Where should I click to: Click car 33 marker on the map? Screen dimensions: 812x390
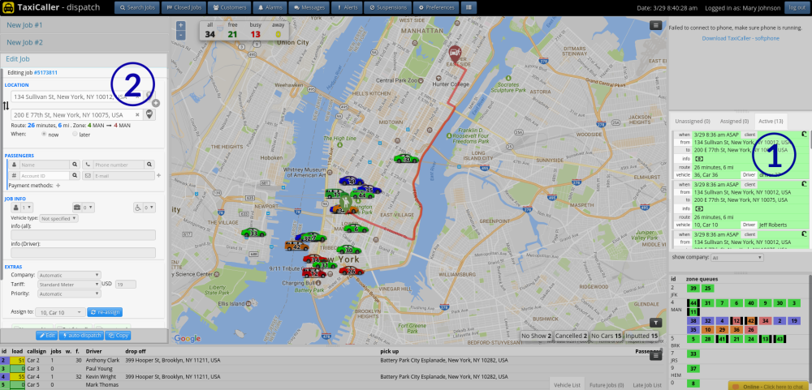[x=253, y=233]
